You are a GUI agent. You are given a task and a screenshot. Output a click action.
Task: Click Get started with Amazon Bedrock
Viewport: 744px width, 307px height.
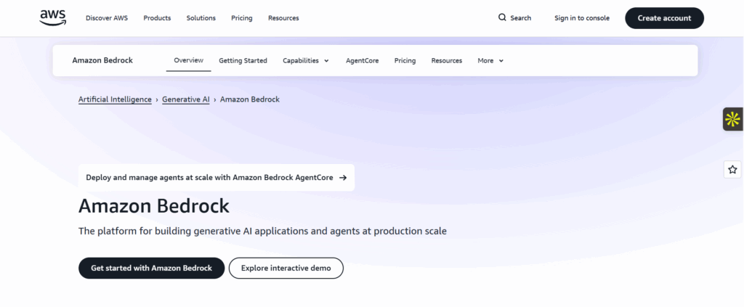tap(151, 268)
